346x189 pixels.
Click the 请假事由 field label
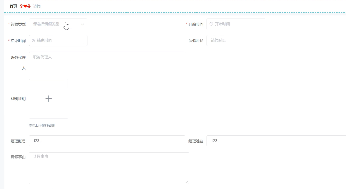[x=18, y=157]
